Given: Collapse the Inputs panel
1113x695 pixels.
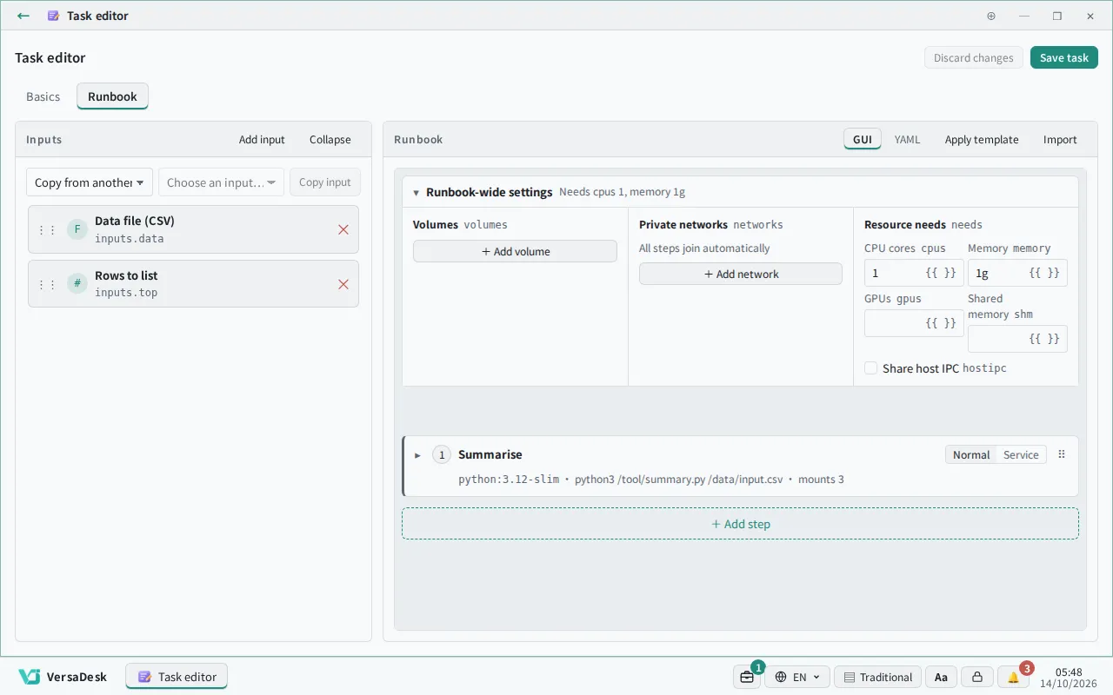Looking at the screenshot, I should 330,139.
